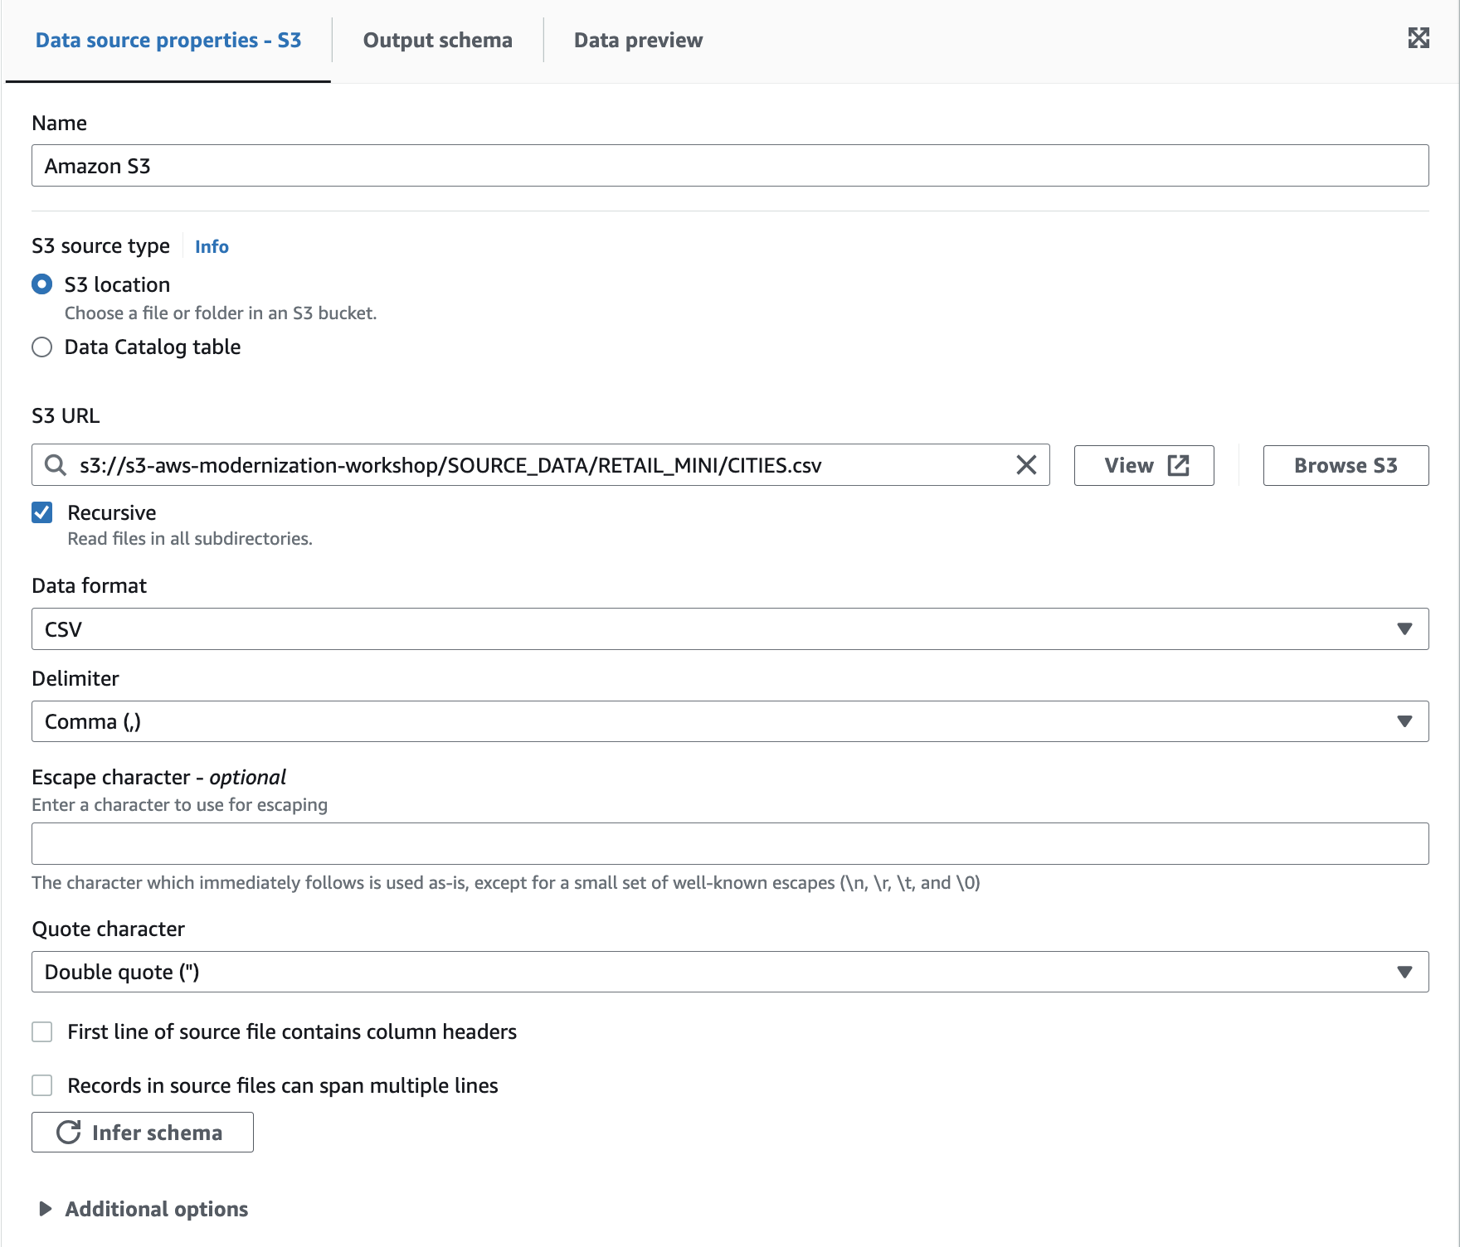This screenshot has height=1247, width=1460.
Task: Switch to the Output schema tab
Action: [x=437, y=41]
